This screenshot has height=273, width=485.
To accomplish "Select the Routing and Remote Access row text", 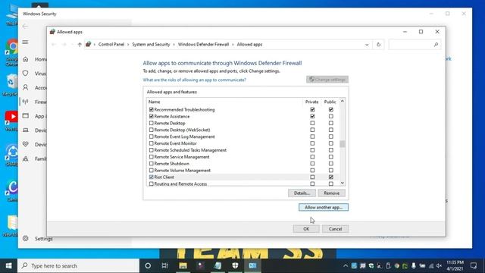I will click(x=180, y=184).
